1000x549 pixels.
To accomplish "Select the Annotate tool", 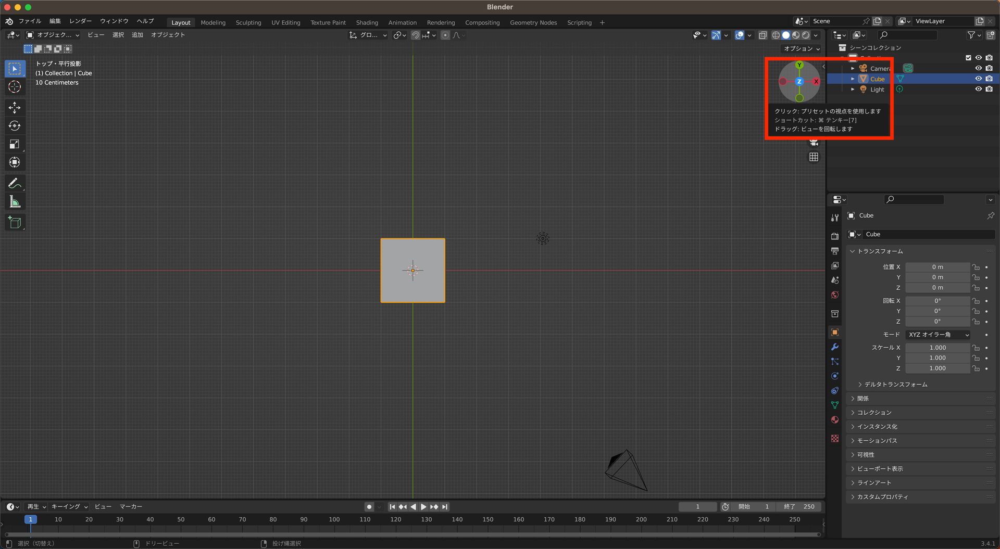I will click(x=15, y=183).
